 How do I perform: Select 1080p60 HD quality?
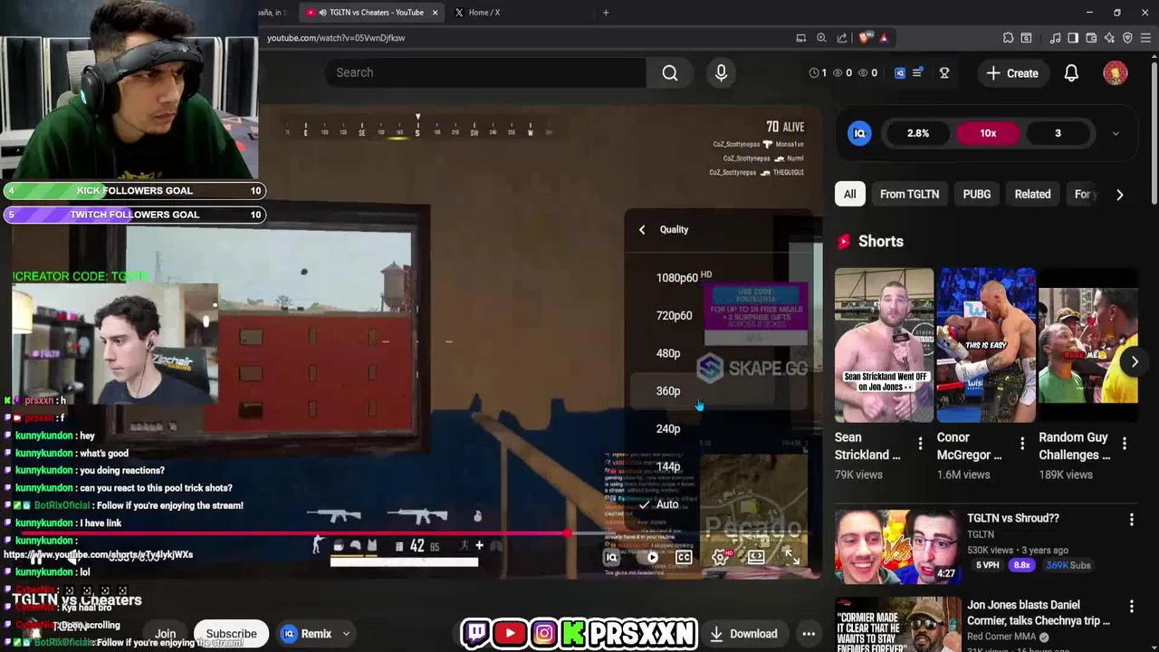720,277
